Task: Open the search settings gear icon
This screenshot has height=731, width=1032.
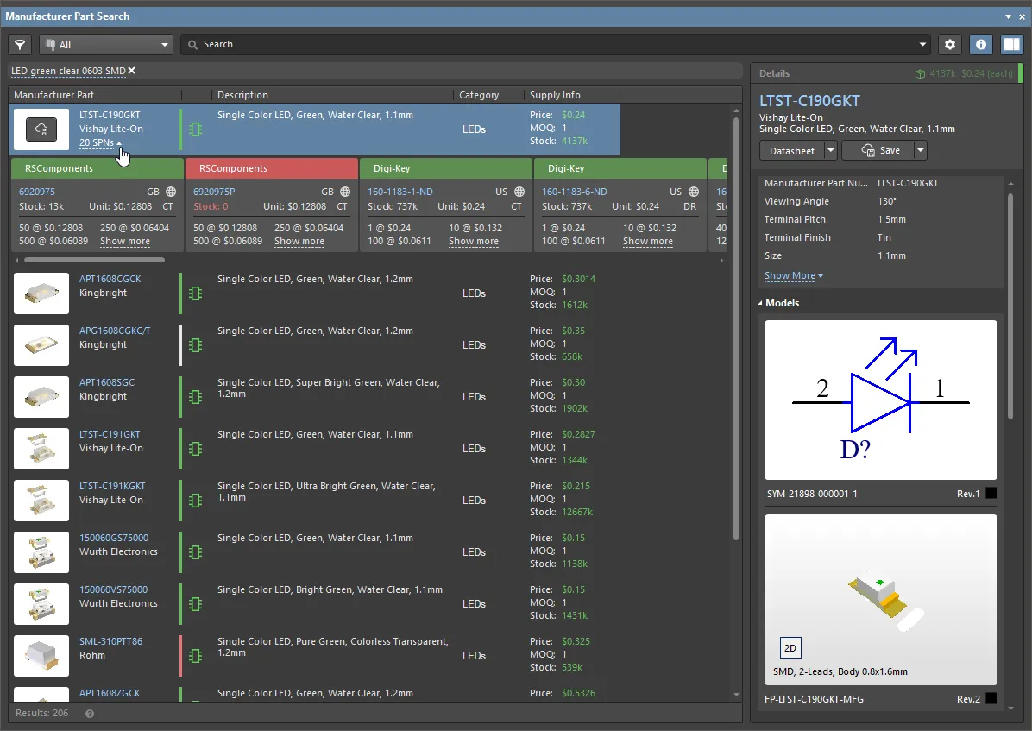Action: point(950,45)
